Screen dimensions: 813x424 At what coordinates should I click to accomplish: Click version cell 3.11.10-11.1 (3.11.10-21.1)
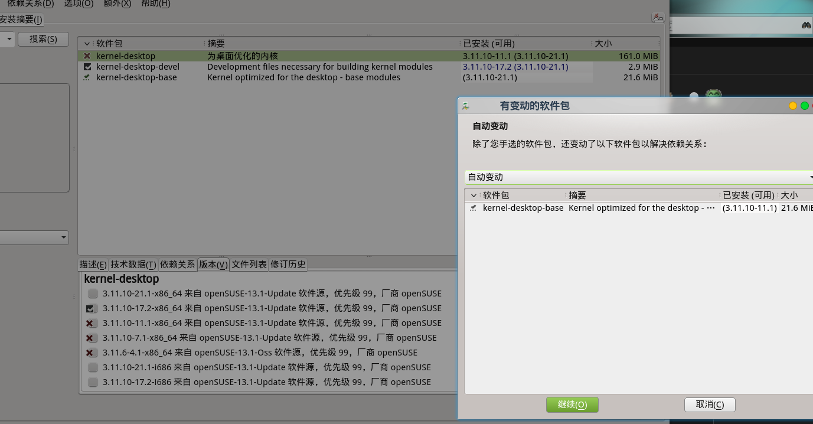[515, 56]
